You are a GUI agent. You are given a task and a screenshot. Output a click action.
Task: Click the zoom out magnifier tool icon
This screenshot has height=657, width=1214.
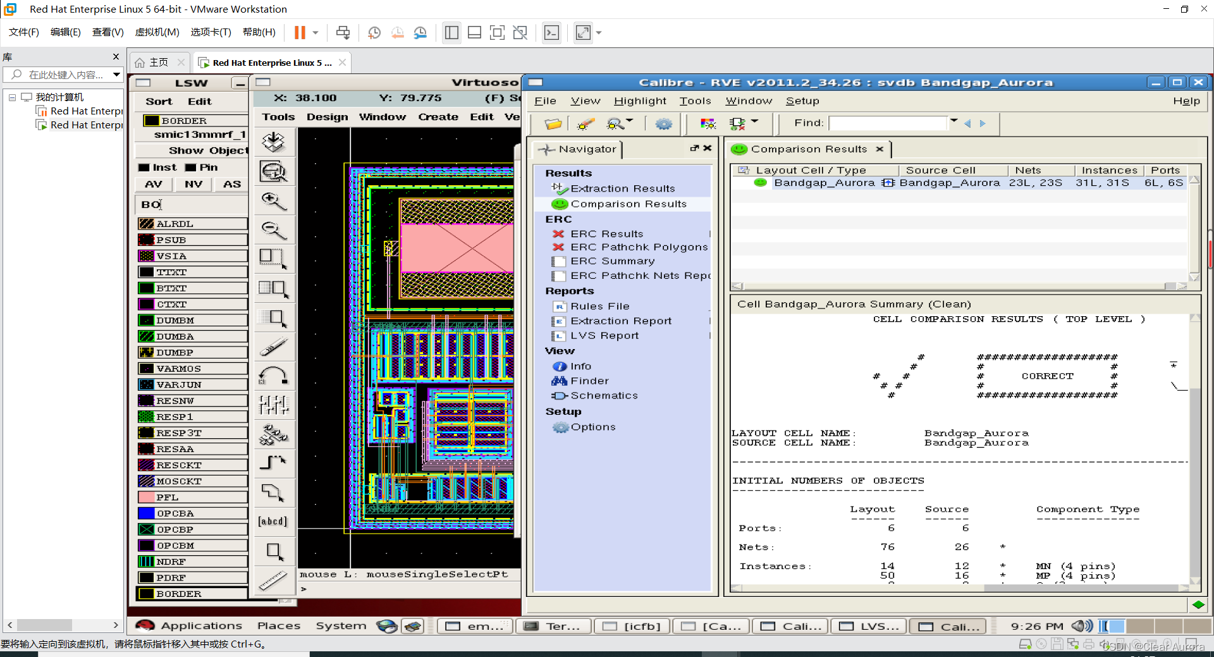pyautogui.click(x=274, y=230)
